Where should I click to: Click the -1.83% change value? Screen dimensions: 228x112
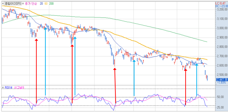tap(222, 83)
